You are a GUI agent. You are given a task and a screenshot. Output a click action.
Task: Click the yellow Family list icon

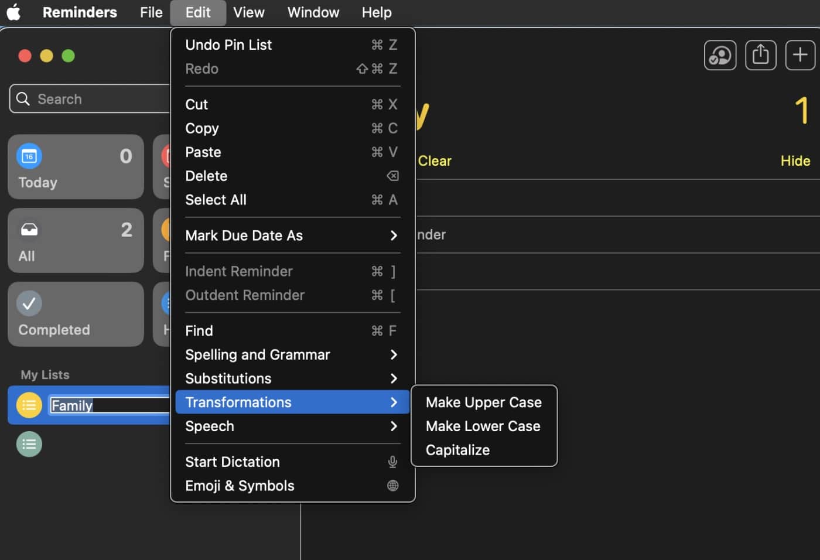tap(29, 405)
